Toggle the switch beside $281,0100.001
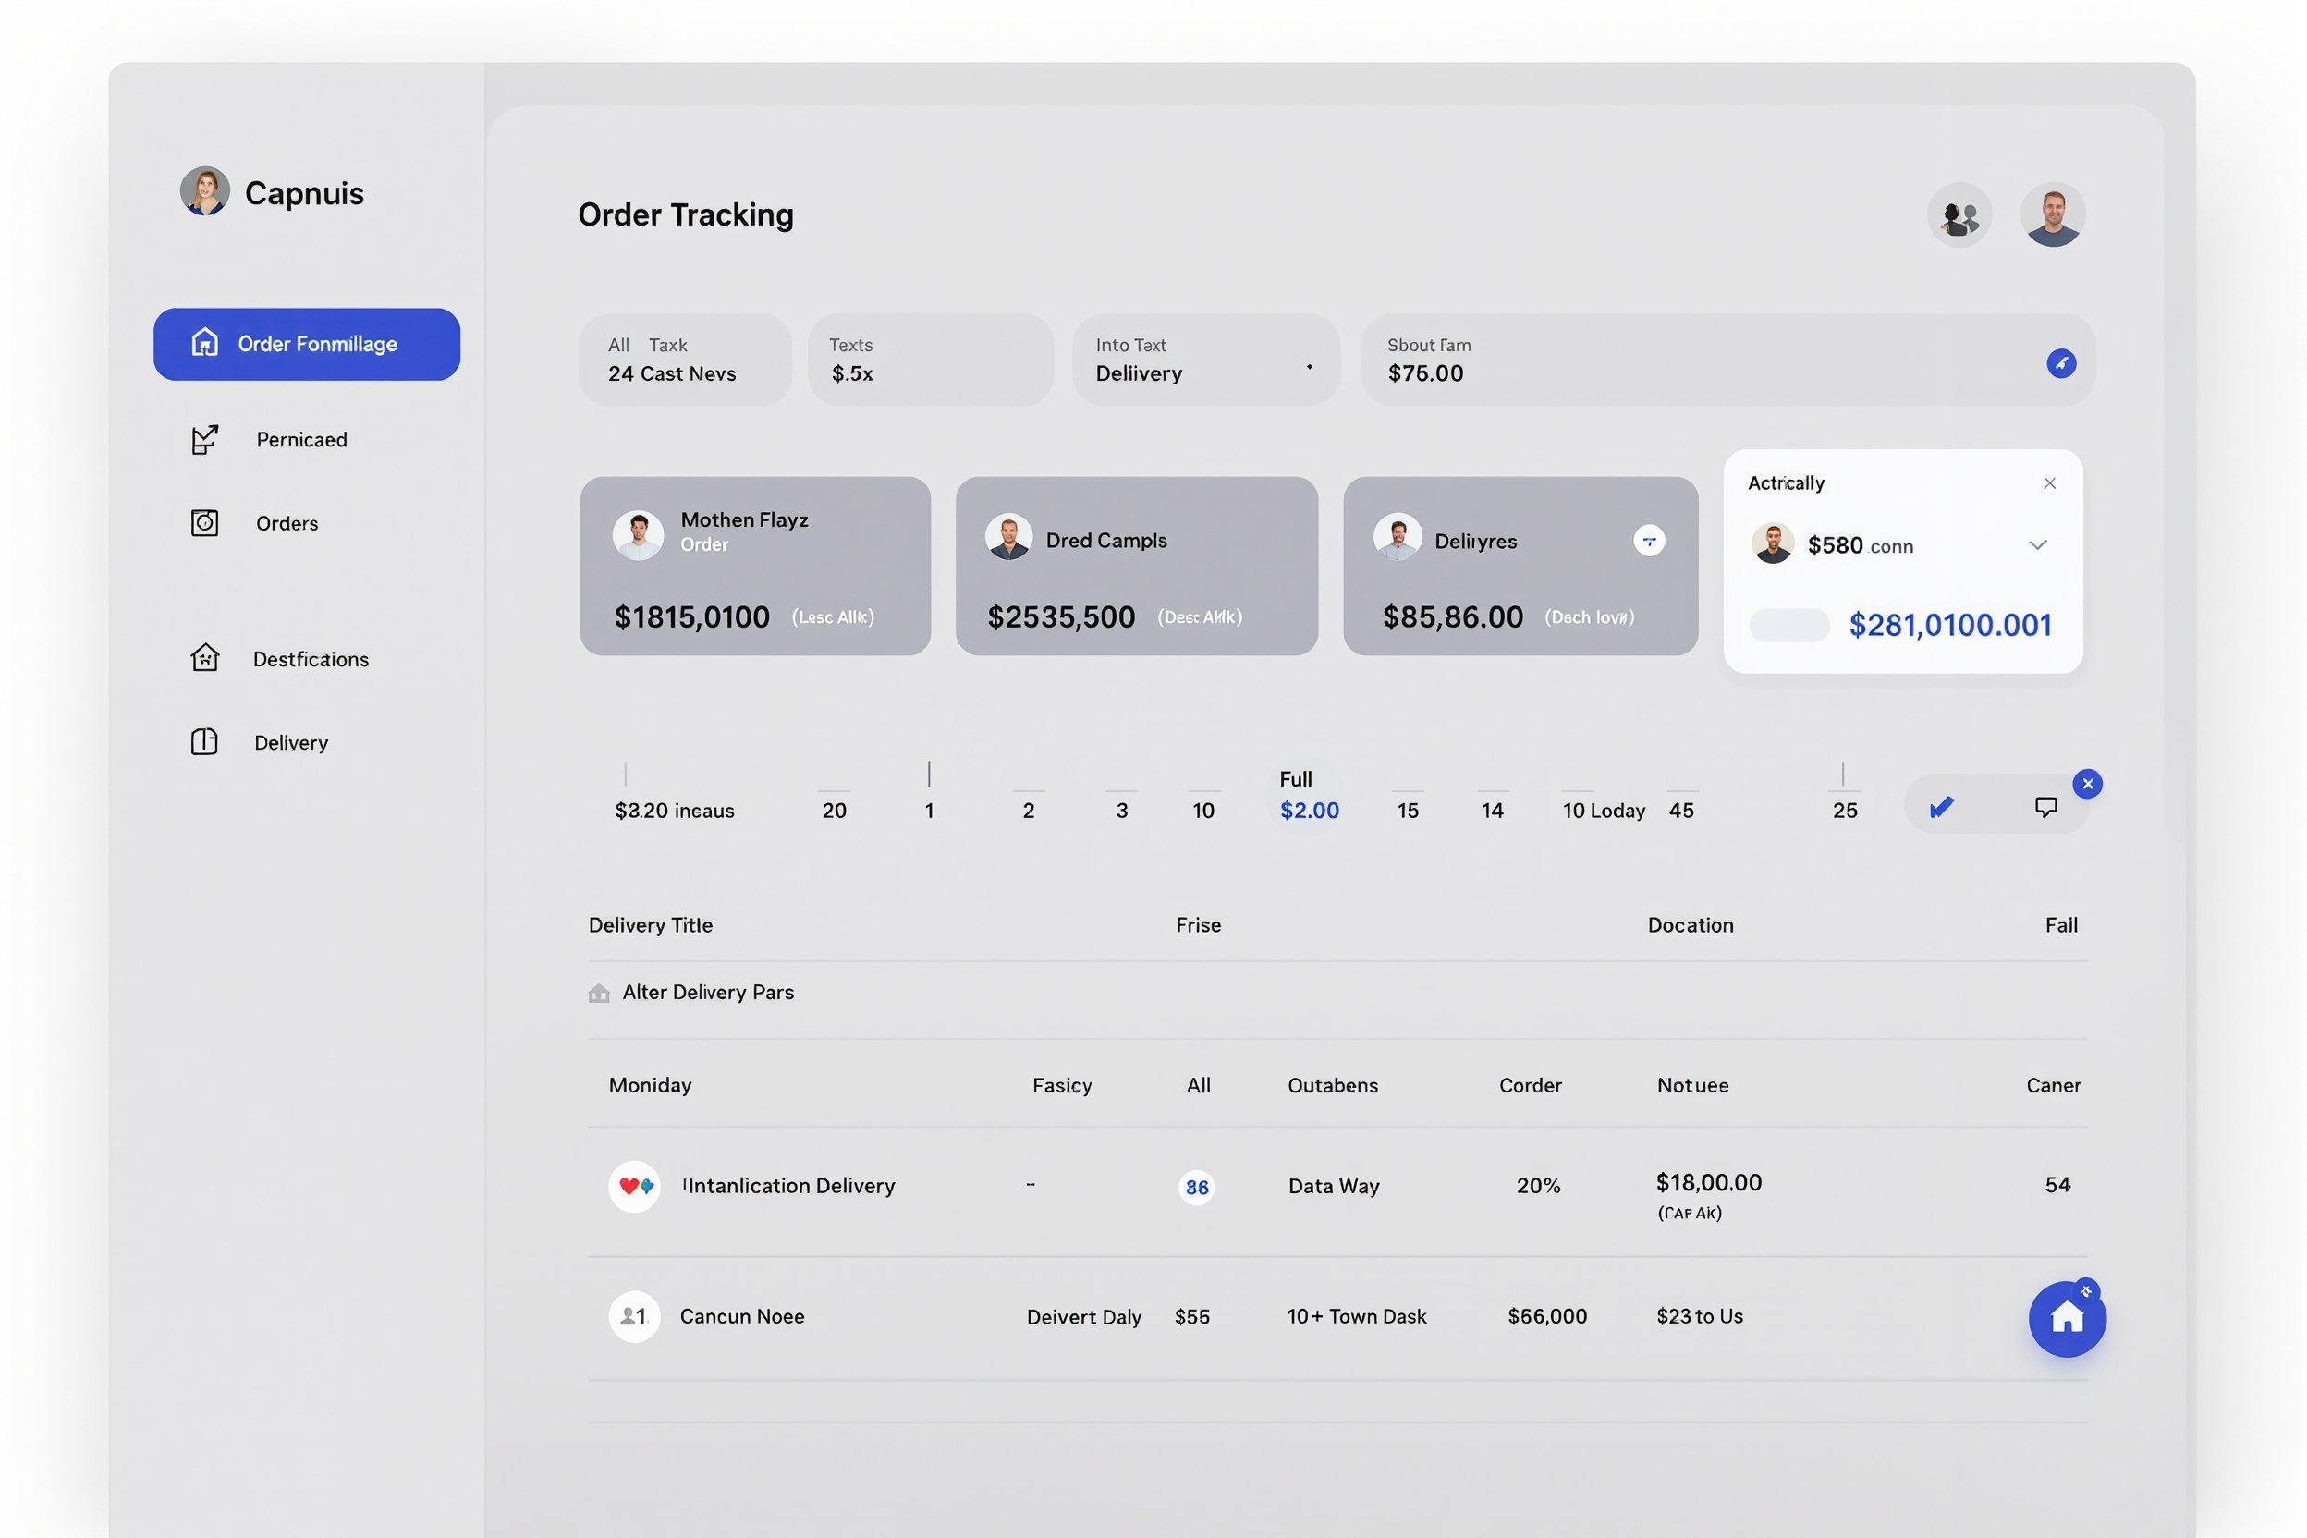Image resolution: width=2307 pixels, height=1538 pixels. click(x=1789, y=625)
